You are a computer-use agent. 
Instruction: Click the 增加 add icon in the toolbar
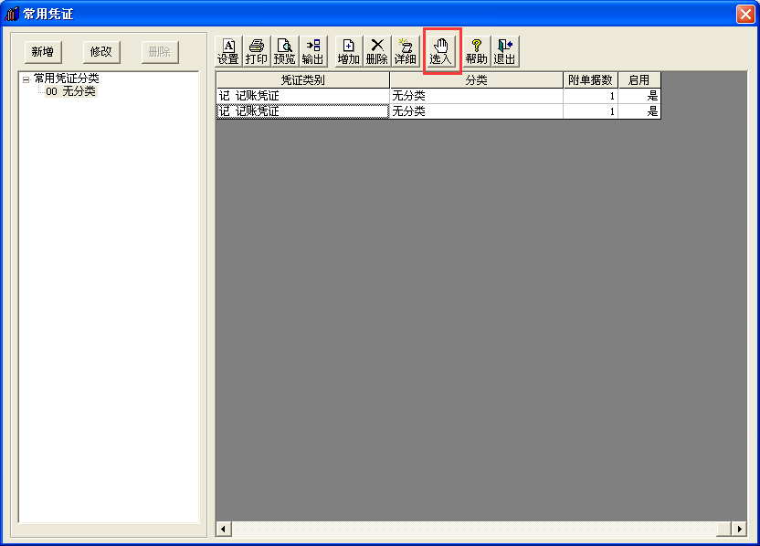[348, 51]
